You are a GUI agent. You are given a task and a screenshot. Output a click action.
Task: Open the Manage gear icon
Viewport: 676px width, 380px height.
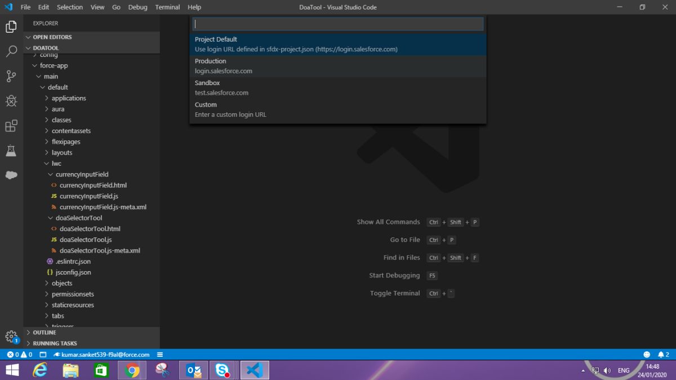(x=11, y=336)
